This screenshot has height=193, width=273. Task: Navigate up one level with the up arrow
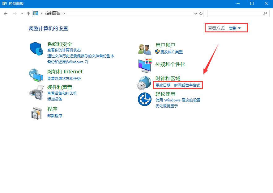tap(28, 13)
